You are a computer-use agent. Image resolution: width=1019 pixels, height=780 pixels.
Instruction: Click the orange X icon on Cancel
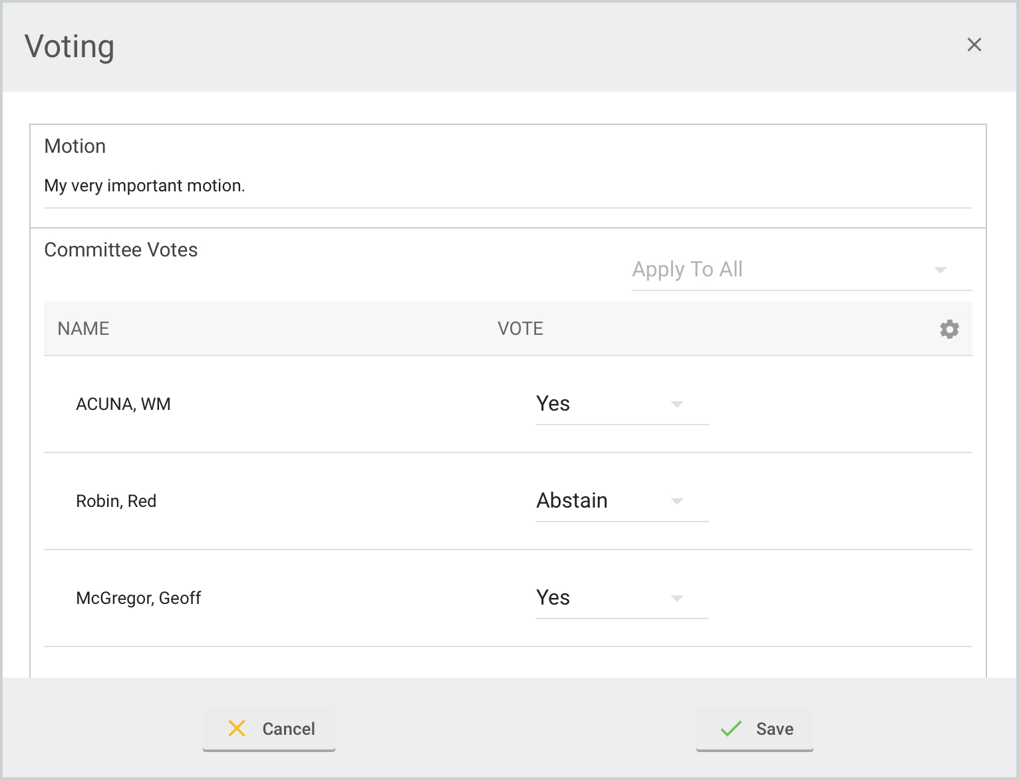coord(237,728)
